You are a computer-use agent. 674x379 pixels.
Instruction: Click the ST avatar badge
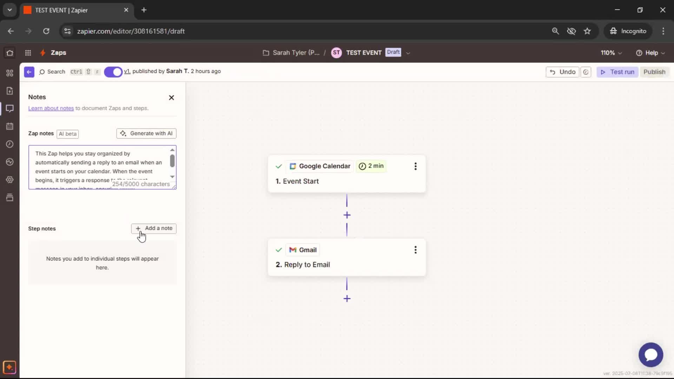click(336, 53)
